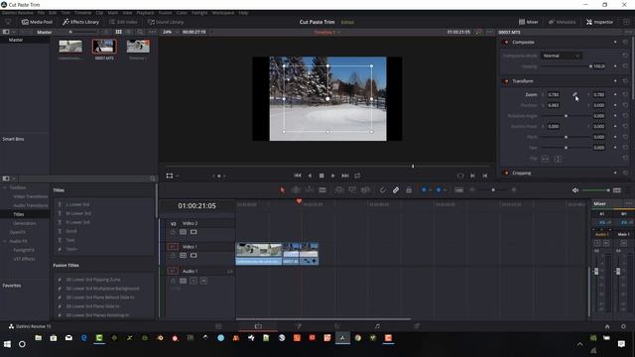The width and height of the screenshot is (635, 357).
Task: Click the Windows Start button
Action: [7, 344]
